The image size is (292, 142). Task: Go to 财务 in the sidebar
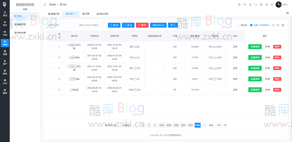(5, 72)
